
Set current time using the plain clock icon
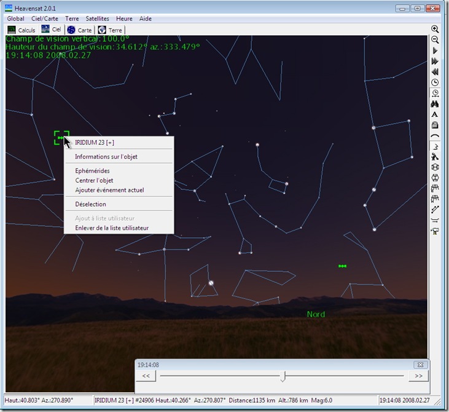click(x=435, y=82)
